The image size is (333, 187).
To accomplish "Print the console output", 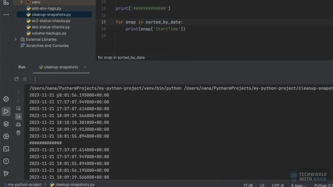I will pyautogui.click(x=19, y=125).
